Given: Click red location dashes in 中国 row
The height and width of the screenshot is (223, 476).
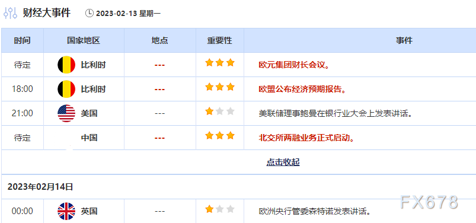Looking at the screenshot, I should pos(159,138).
